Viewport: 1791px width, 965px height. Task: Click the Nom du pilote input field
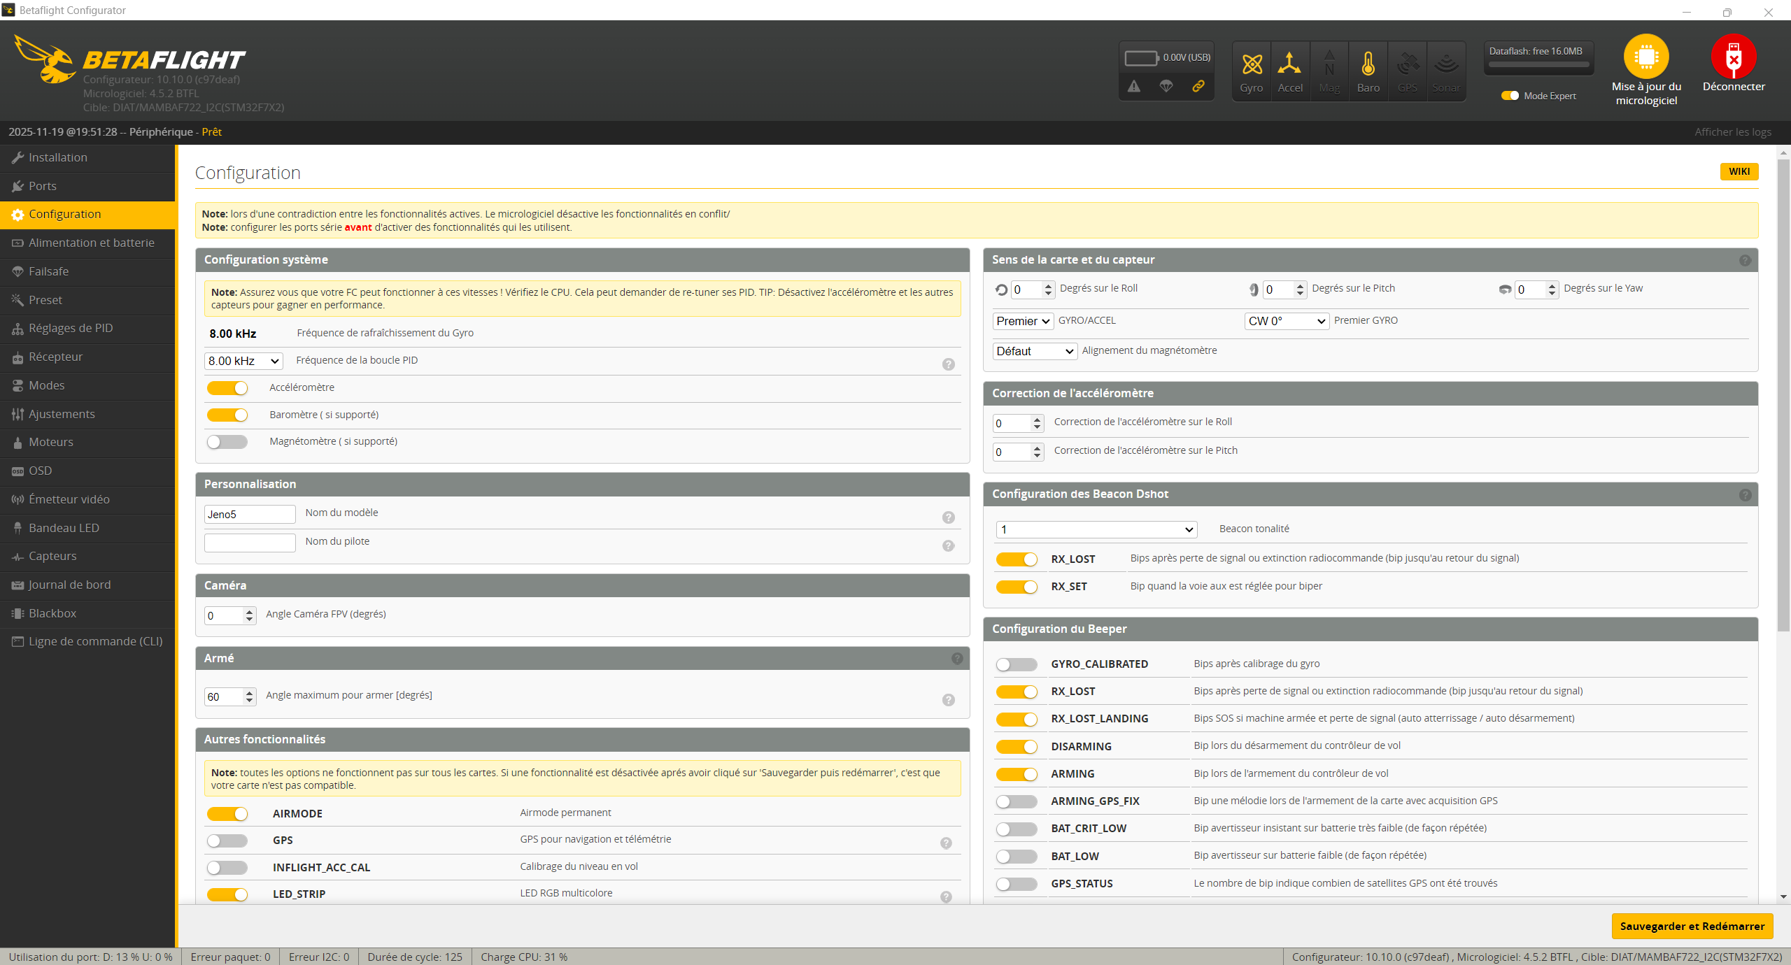point(250,543)
